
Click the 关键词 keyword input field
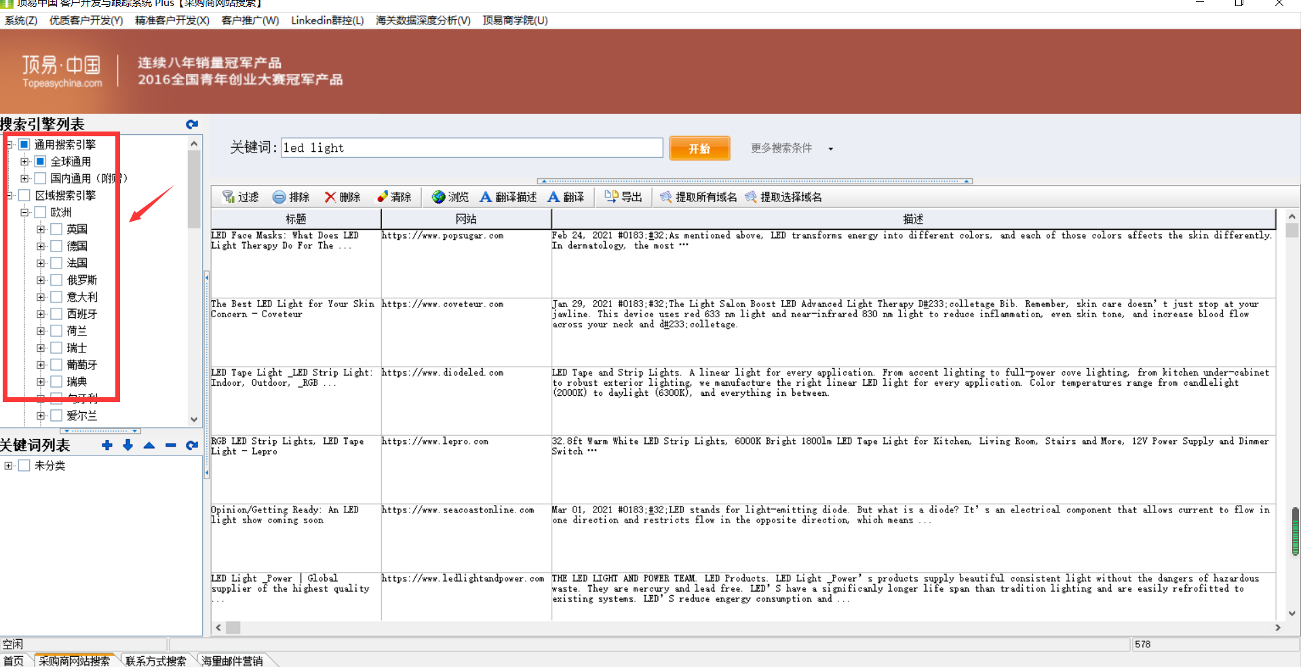[x=471, y=148]
